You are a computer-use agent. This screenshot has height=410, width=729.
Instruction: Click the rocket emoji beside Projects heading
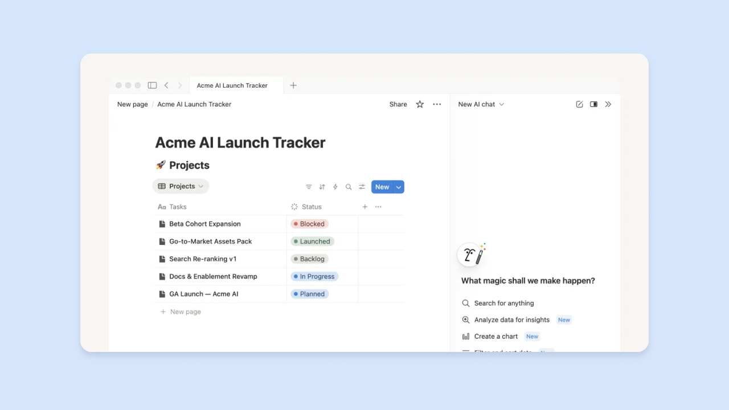pos(161,165)
